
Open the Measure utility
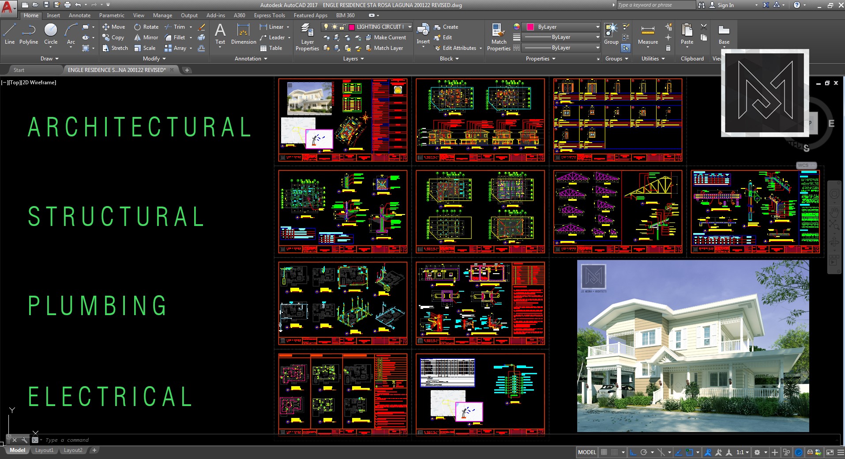(x=648, y=35)
